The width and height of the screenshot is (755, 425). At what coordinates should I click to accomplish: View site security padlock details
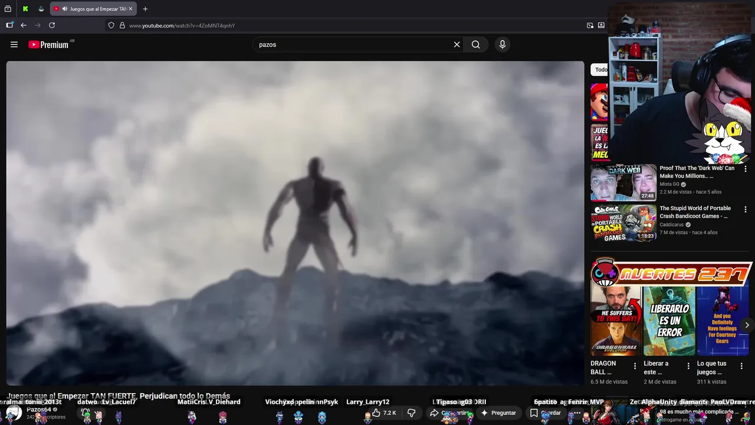pos(122,25)
